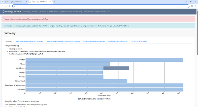Open the new tab plus button
198x107 pixels.
tap(55, 2)
